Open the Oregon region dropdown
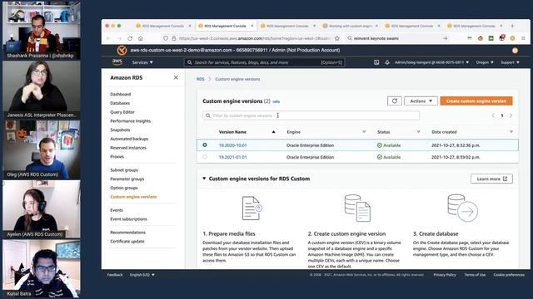Screen dimensions: 533x299 pyautogui.click(x=485, y=62)
